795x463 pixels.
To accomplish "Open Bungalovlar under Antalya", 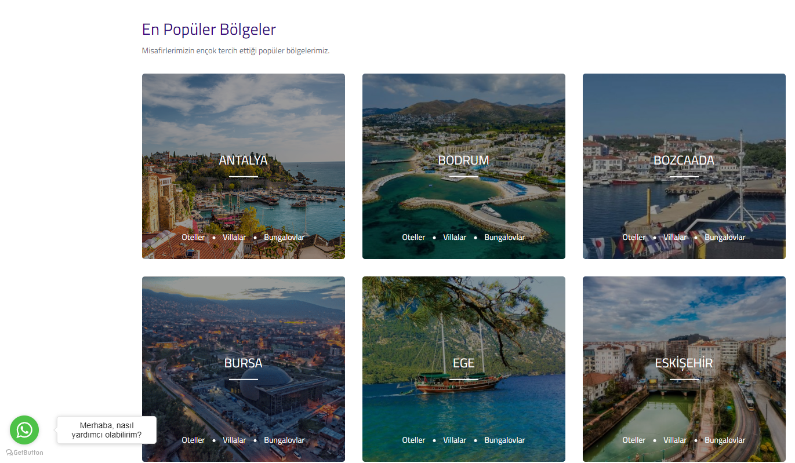I will tap(284, 237).
